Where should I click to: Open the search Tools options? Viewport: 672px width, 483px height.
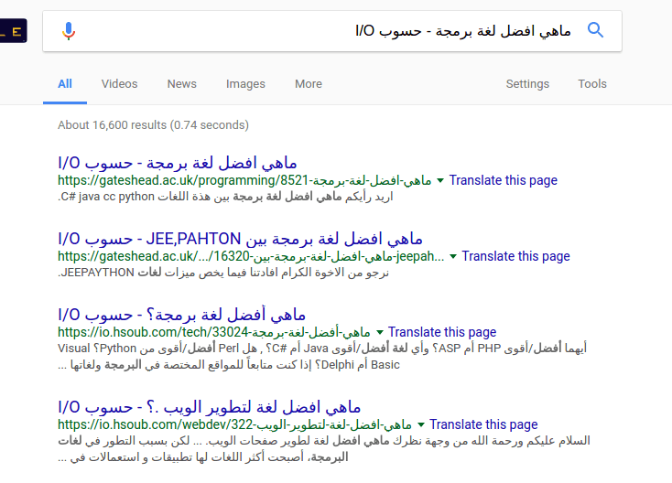(x=592, y=84)
